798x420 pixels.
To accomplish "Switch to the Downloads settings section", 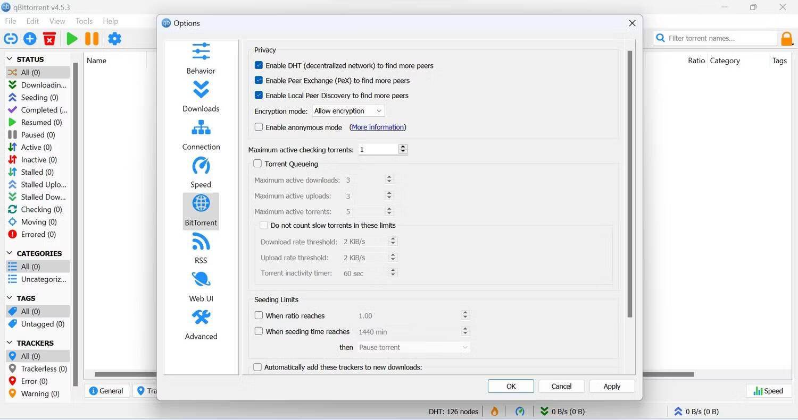I will [x=201, y=97].
